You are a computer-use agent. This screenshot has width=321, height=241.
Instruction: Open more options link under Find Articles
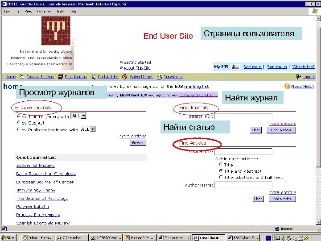[x=283, y=192]
